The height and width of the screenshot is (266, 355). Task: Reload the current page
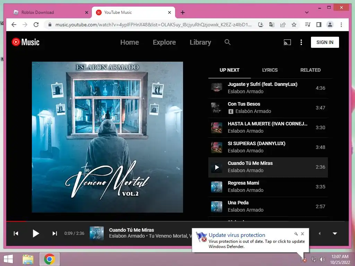tap(36, 25)
